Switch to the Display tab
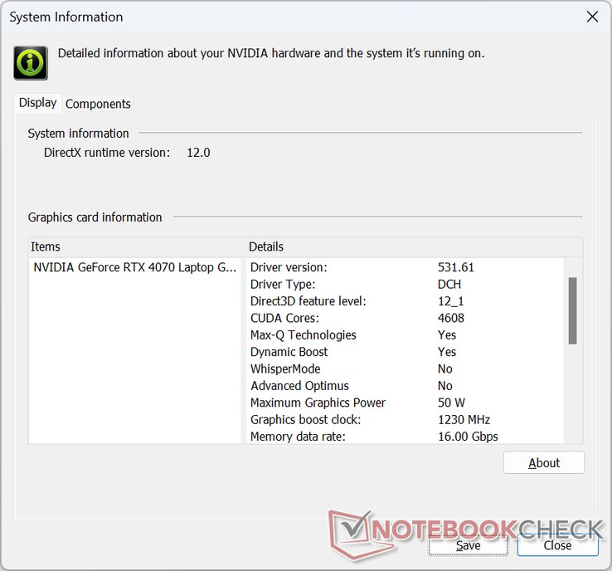 click(38, 103)
